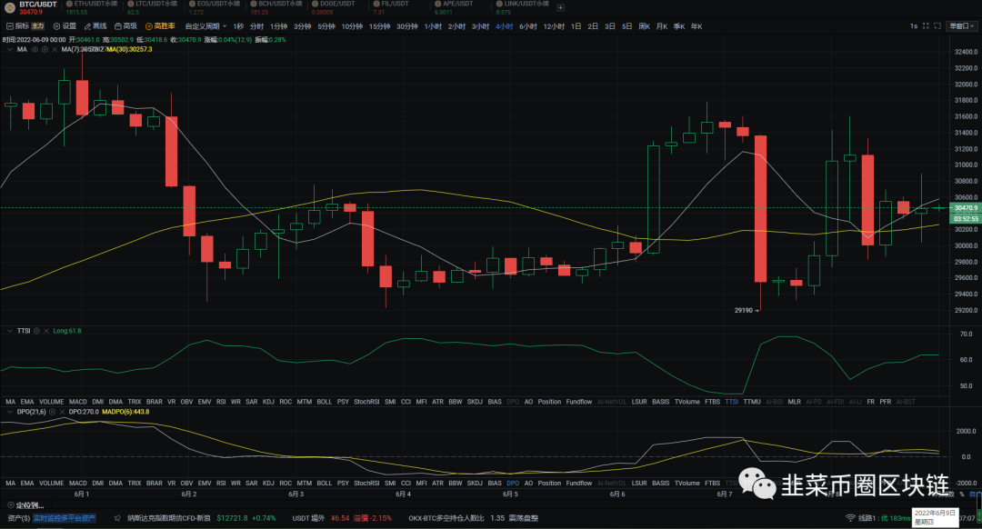982x529 pixels.
Task: Click the 定位到 locate target icon
Action: coord(11,505)
